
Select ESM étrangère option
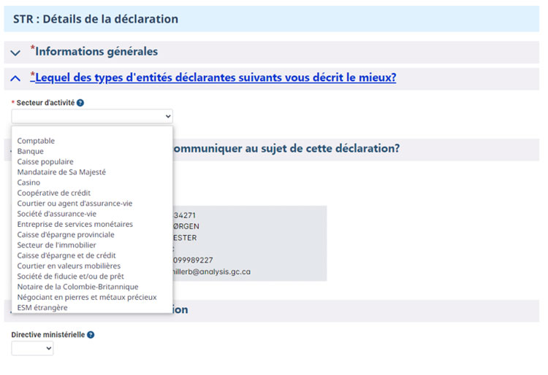[42, 308]
